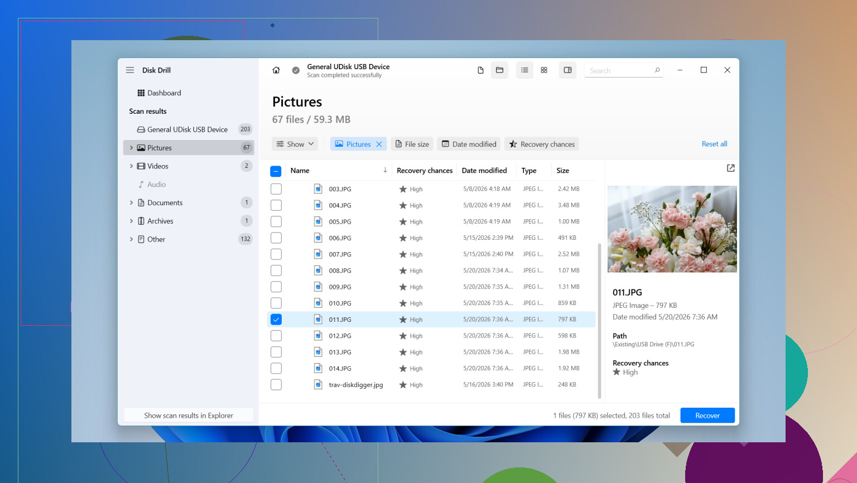The width and height of the screenshot is (857, 483).
Task: Expand the Archives tree chevron
Action: [131, 221]
